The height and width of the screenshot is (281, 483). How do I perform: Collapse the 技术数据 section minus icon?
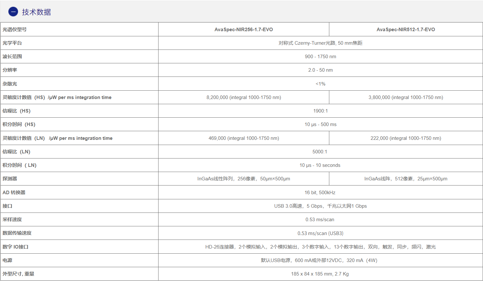pyautogui.click(x=13, y=12)
